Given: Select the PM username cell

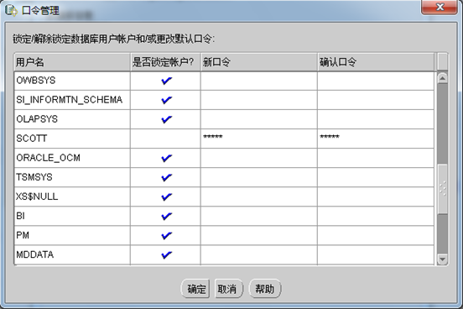Looking at the screenshot, I should pos(72,235).
